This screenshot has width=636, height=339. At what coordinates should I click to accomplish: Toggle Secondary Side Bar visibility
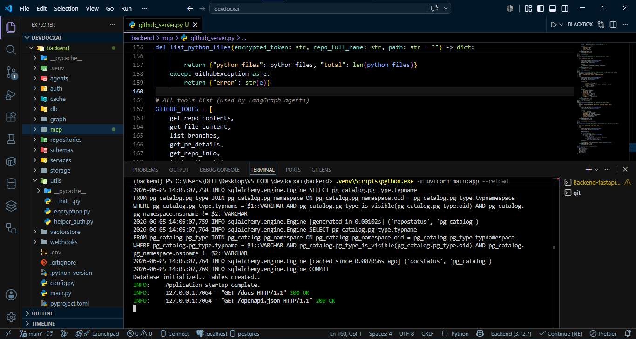(x=565, y=8)
